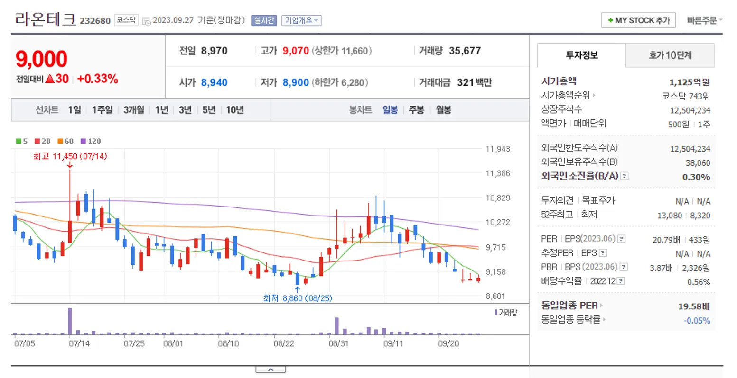This screenshot has width=737, height=378.
Task: Click the volume bar at 08/31
Action: pos(337,326)
